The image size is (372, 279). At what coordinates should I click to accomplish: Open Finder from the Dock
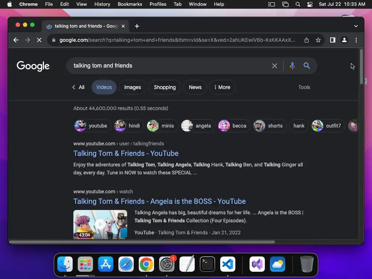pos(65,264)
